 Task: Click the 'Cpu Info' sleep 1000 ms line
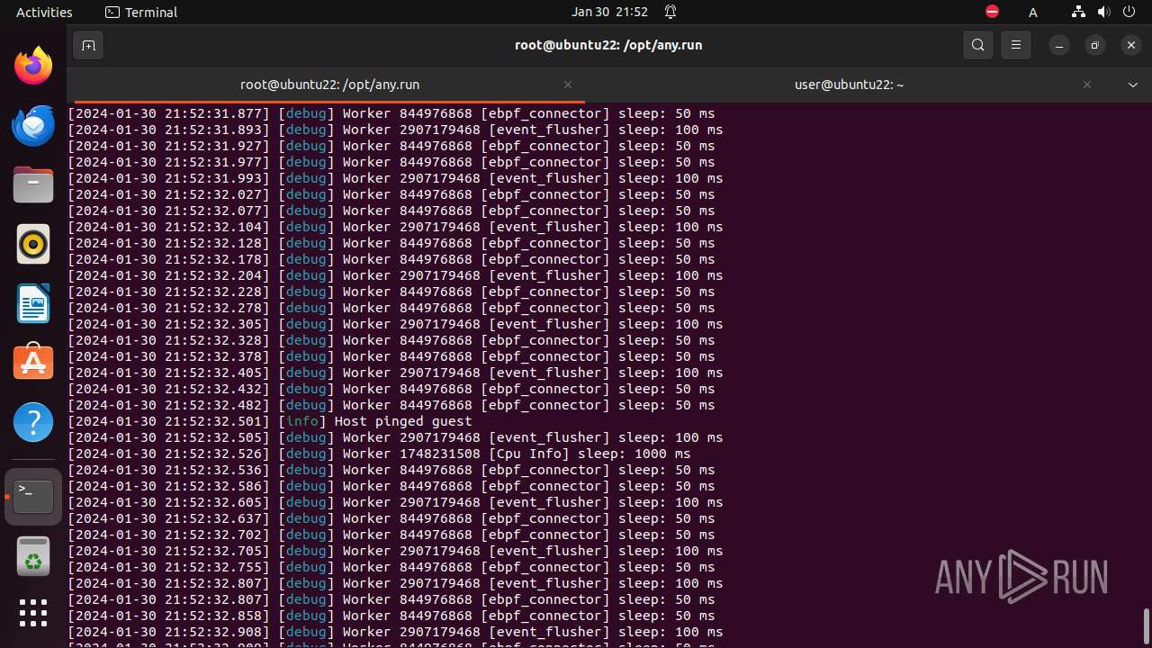(x=379, y=454)
